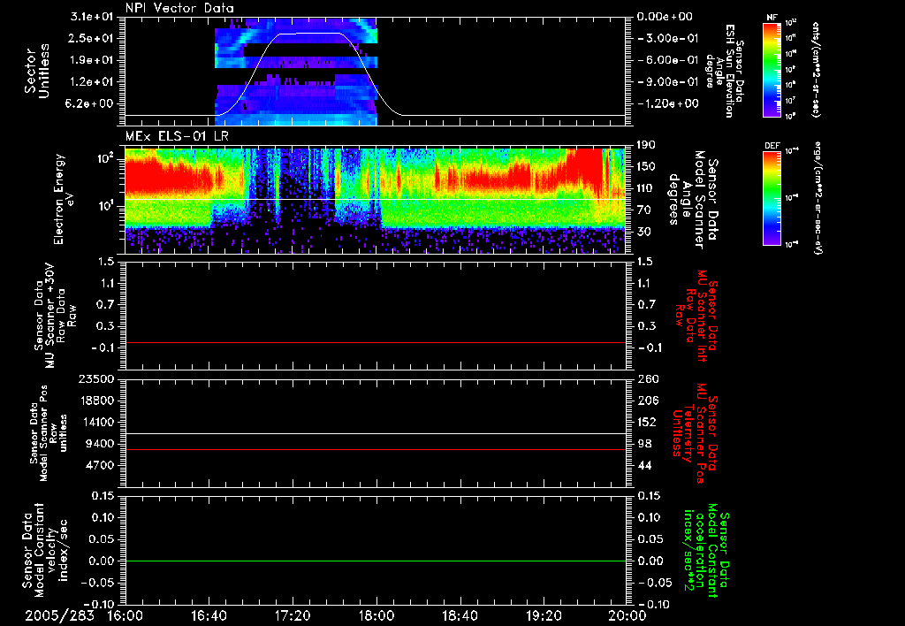Click the '1.2e+01' sector tick label

point(91,82)
